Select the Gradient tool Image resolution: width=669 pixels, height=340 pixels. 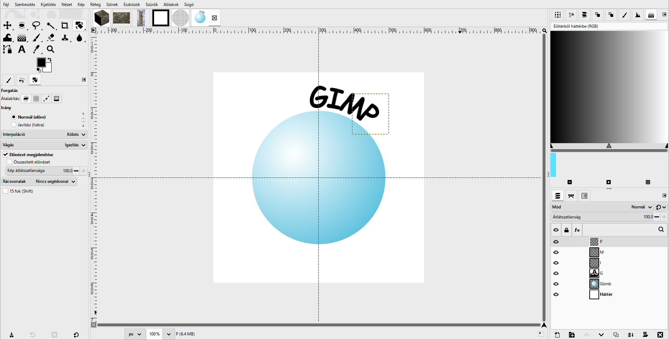(x=22, y=38)
